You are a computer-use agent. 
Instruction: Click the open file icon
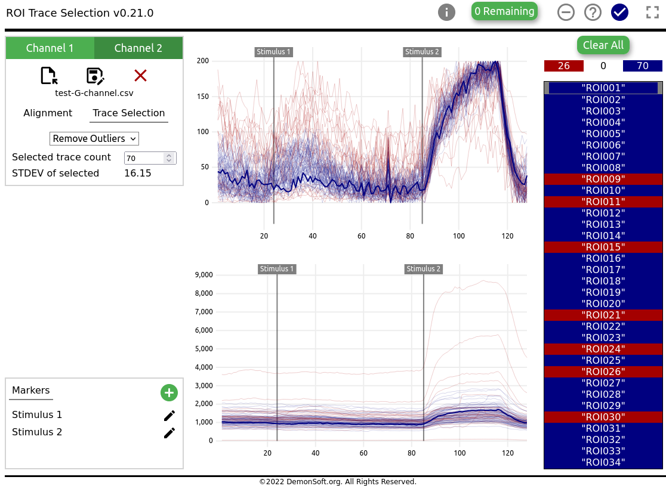(49, 76)
